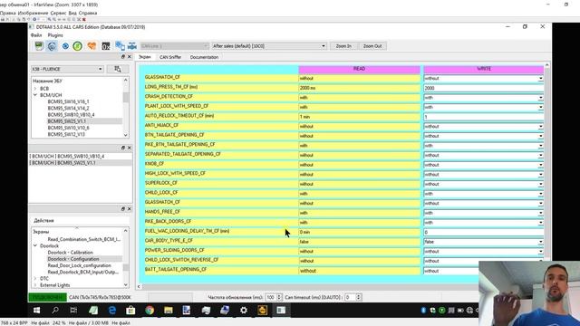Image resolution: width=580 pixels, height=326 pixels.
Task: Click the green chip icon in DDT4All toolbar
Action: 39,46
